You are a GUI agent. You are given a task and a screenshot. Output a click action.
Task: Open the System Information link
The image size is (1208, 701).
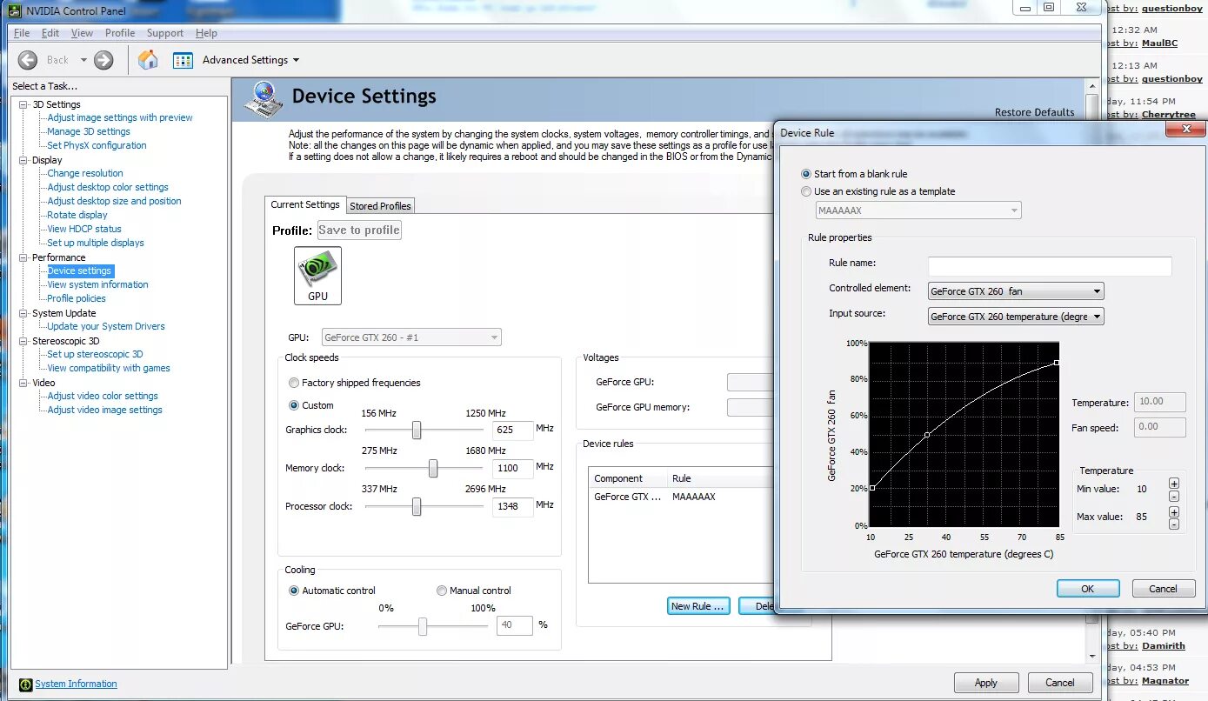pos(76,684)
